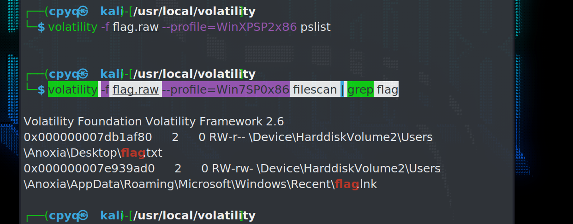The height and width of the screenshot is (224, 573).
Task: Click the green-highlighted volatility command word
Action: click(x=72, y=90)
